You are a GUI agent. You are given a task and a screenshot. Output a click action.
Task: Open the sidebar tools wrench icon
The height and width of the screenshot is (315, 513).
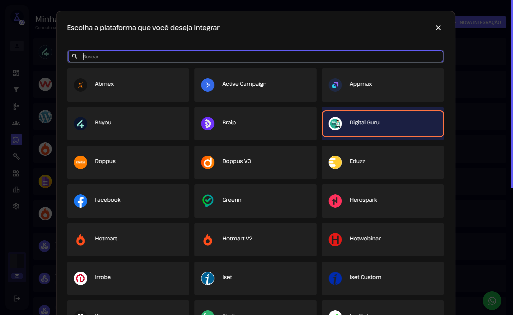(x=16, y=156)
